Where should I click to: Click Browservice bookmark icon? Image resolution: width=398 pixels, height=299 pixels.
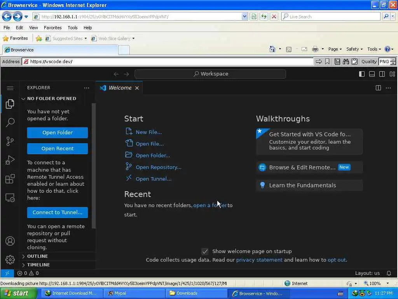[327, 62]
